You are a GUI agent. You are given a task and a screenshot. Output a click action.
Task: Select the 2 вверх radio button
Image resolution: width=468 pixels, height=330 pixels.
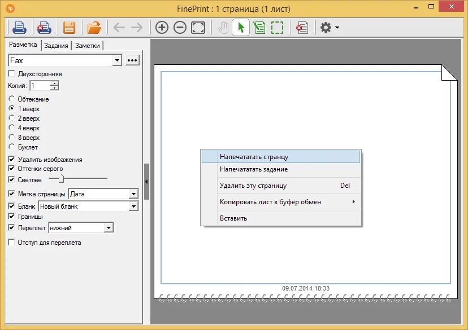click(11, 118)
